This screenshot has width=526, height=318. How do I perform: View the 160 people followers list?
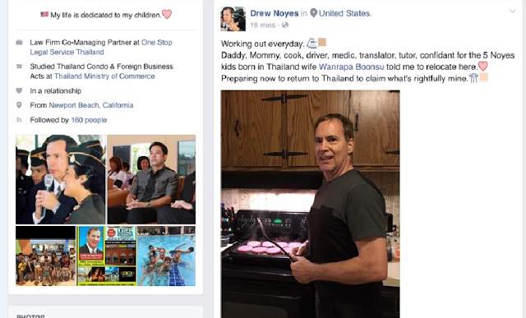pos(89,120)
